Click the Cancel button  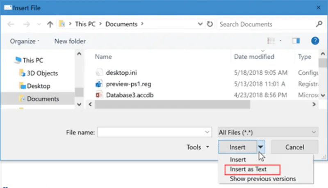[x=294, y=147]
